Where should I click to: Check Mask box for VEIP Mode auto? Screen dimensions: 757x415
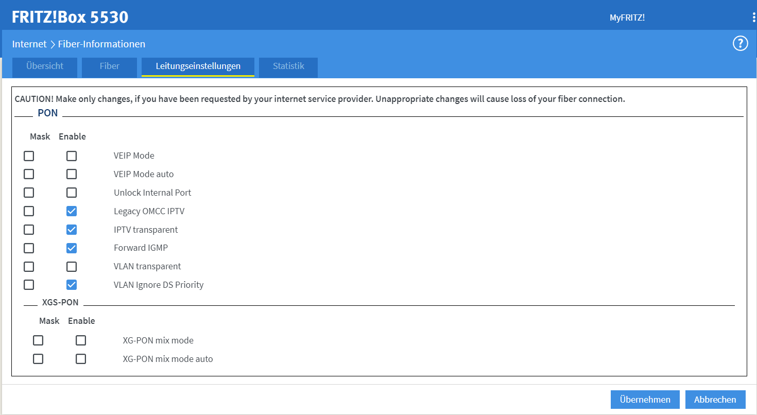(x=29, y=174)
